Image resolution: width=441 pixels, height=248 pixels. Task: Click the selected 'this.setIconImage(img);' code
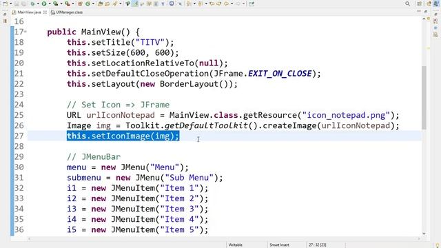tap(123, 136)
